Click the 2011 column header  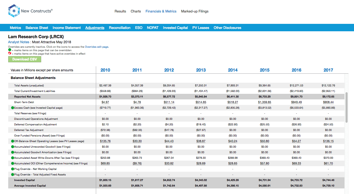pyautogui.click(x=137, y=70)
